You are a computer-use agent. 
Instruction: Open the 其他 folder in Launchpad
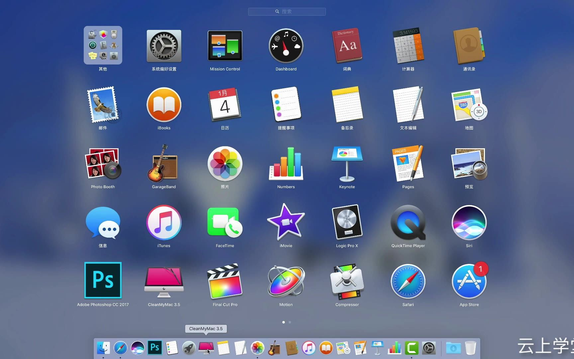(x=103, y=45)
